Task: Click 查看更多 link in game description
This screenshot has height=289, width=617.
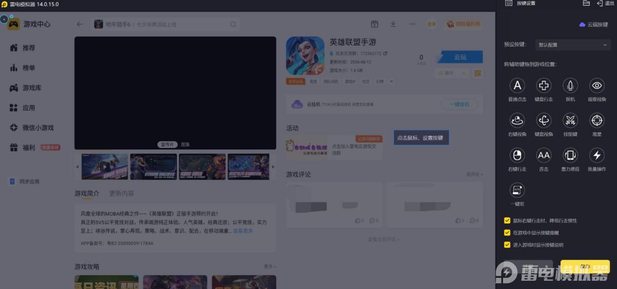Action: click(x=243, y=231)
